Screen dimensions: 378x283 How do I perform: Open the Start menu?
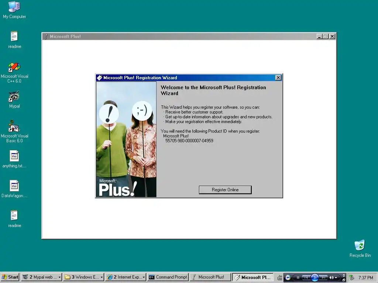[x=10, y=277]
